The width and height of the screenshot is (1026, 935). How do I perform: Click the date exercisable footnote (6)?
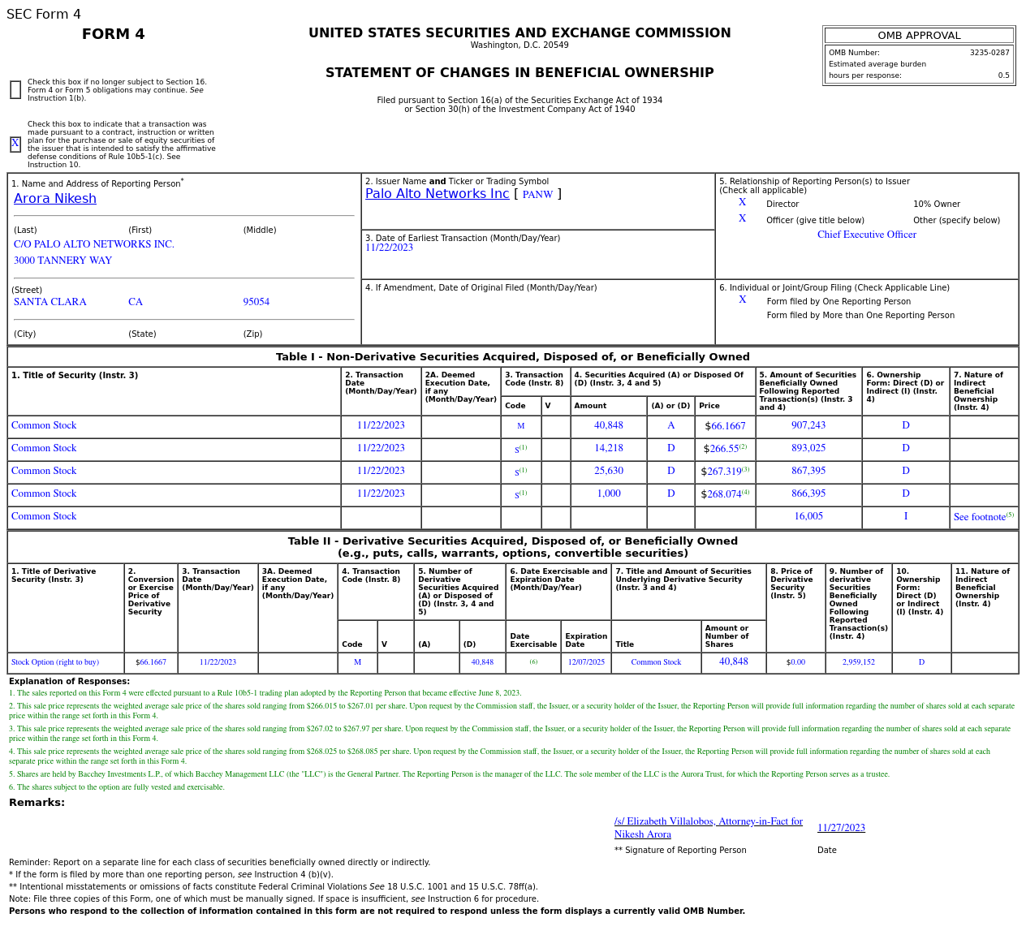[x=533, y=661]
